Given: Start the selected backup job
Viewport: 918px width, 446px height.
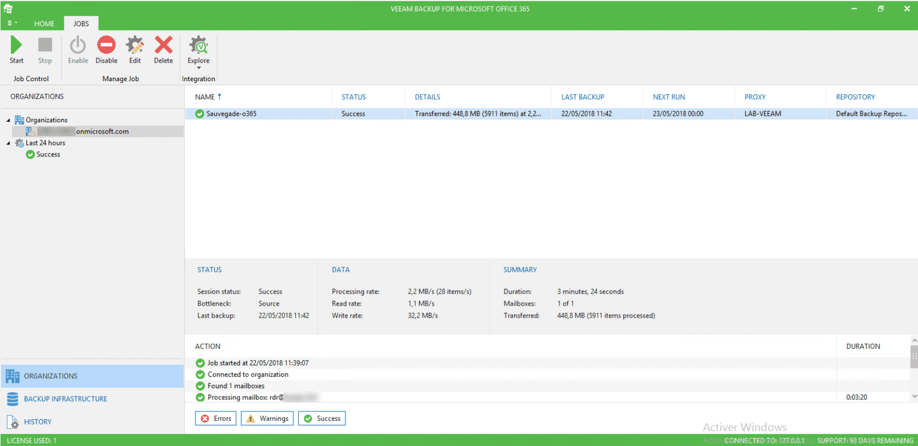Looking at the screenshot, I should [17, 50].
